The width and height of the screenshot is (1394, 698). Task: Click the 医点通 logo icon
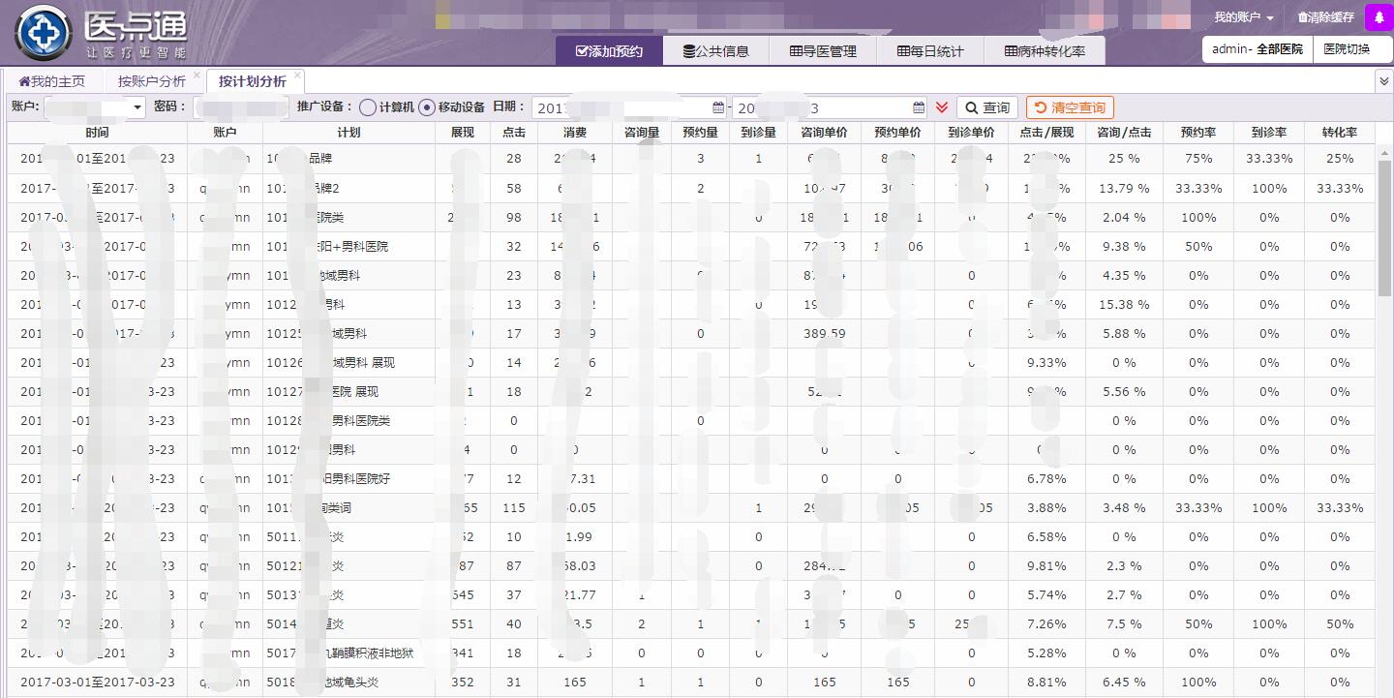43,31
